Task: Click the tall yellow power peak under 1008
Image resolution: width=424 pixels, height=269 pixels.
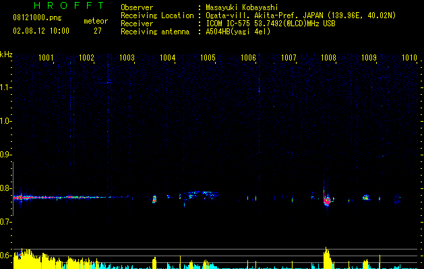Action: point(328,258)
